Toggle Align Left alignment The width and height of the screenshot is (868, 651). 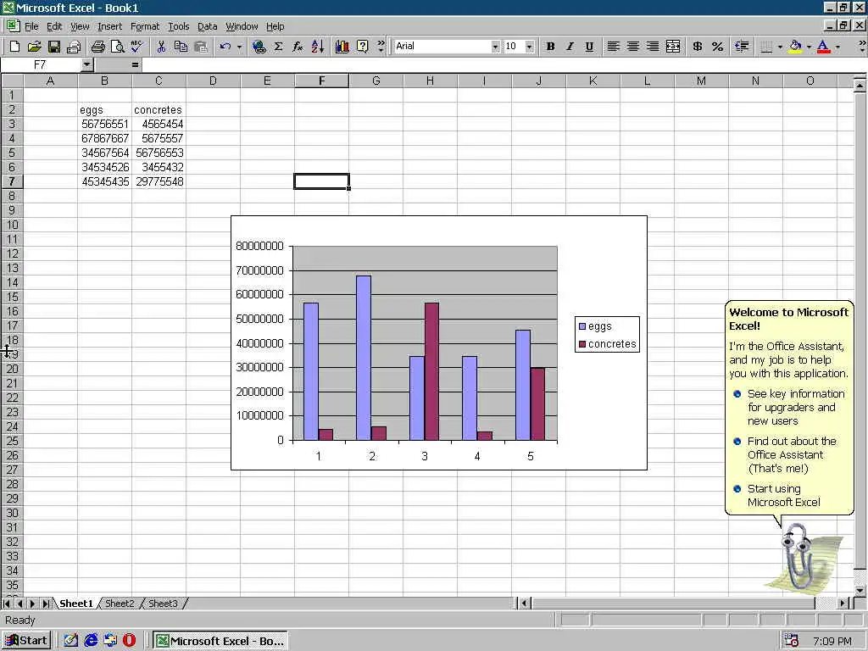click(613, 47)
